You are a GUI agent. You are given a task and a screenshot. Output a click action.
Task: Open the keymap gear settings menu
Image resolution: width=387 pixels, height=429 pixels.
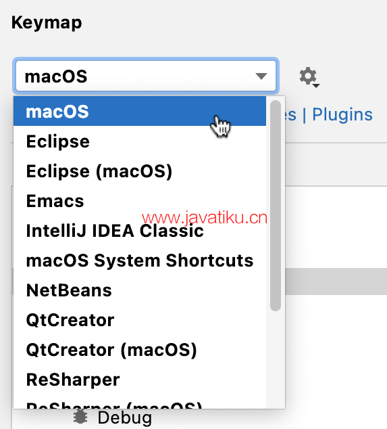[309, 77]
